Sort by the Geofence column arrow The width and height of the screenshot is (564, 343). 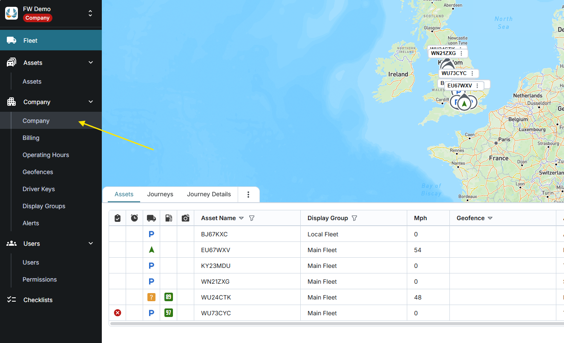(490, 218)
